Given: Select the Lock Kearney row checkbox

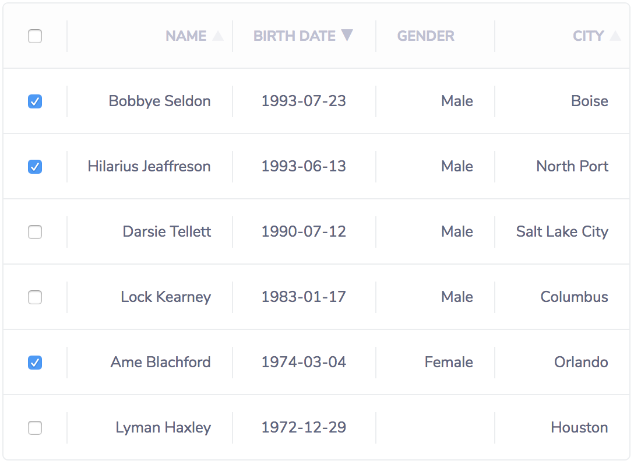Looking at the screenshot, I should point(35,297).
